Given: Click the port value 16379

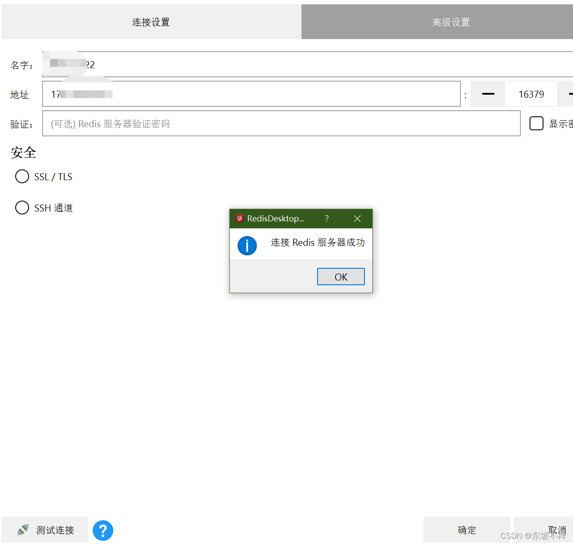Looking at the screenshot, I should [531, 94].
